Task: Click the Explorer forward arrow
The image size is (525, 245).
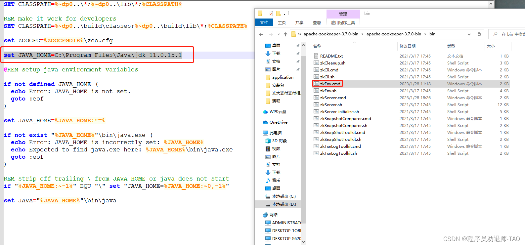Action: click(271, 34)
